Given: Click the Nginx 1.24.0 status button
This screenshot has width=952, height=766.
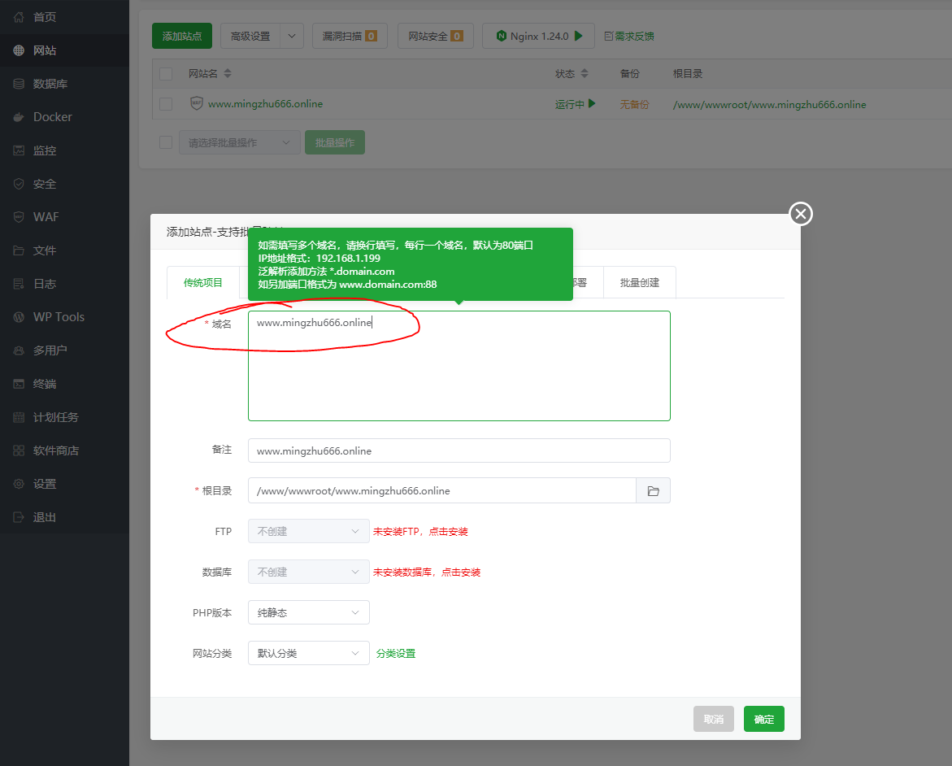Looking at the screenshot, I should coord(538,36).
